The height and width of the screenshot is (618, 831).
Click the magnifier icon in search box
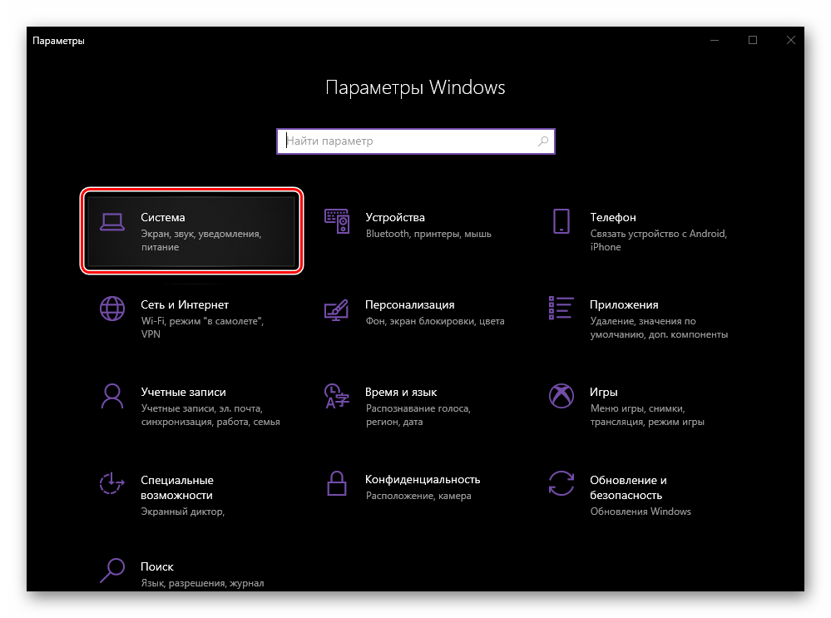click(543, 141)
